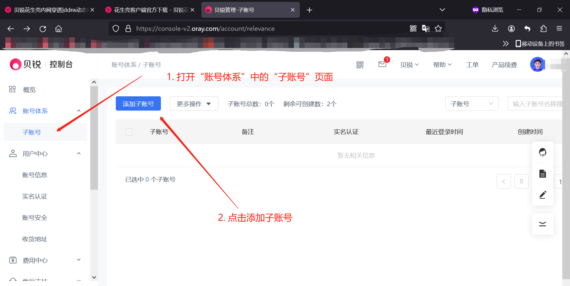570x286 pixels.
Task: Focus the sub-account name search field
Action: pyautogui.click(x=535, y=103)
